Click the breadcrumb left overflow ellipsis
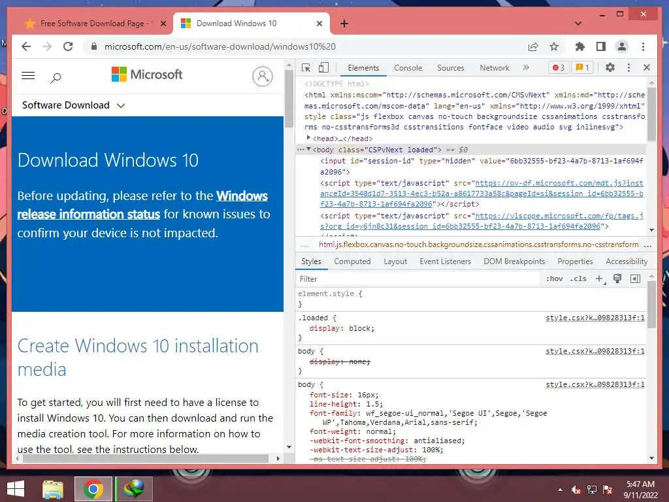Image resolution: width=669 pixels, height=502 pixels. point(304,245)
